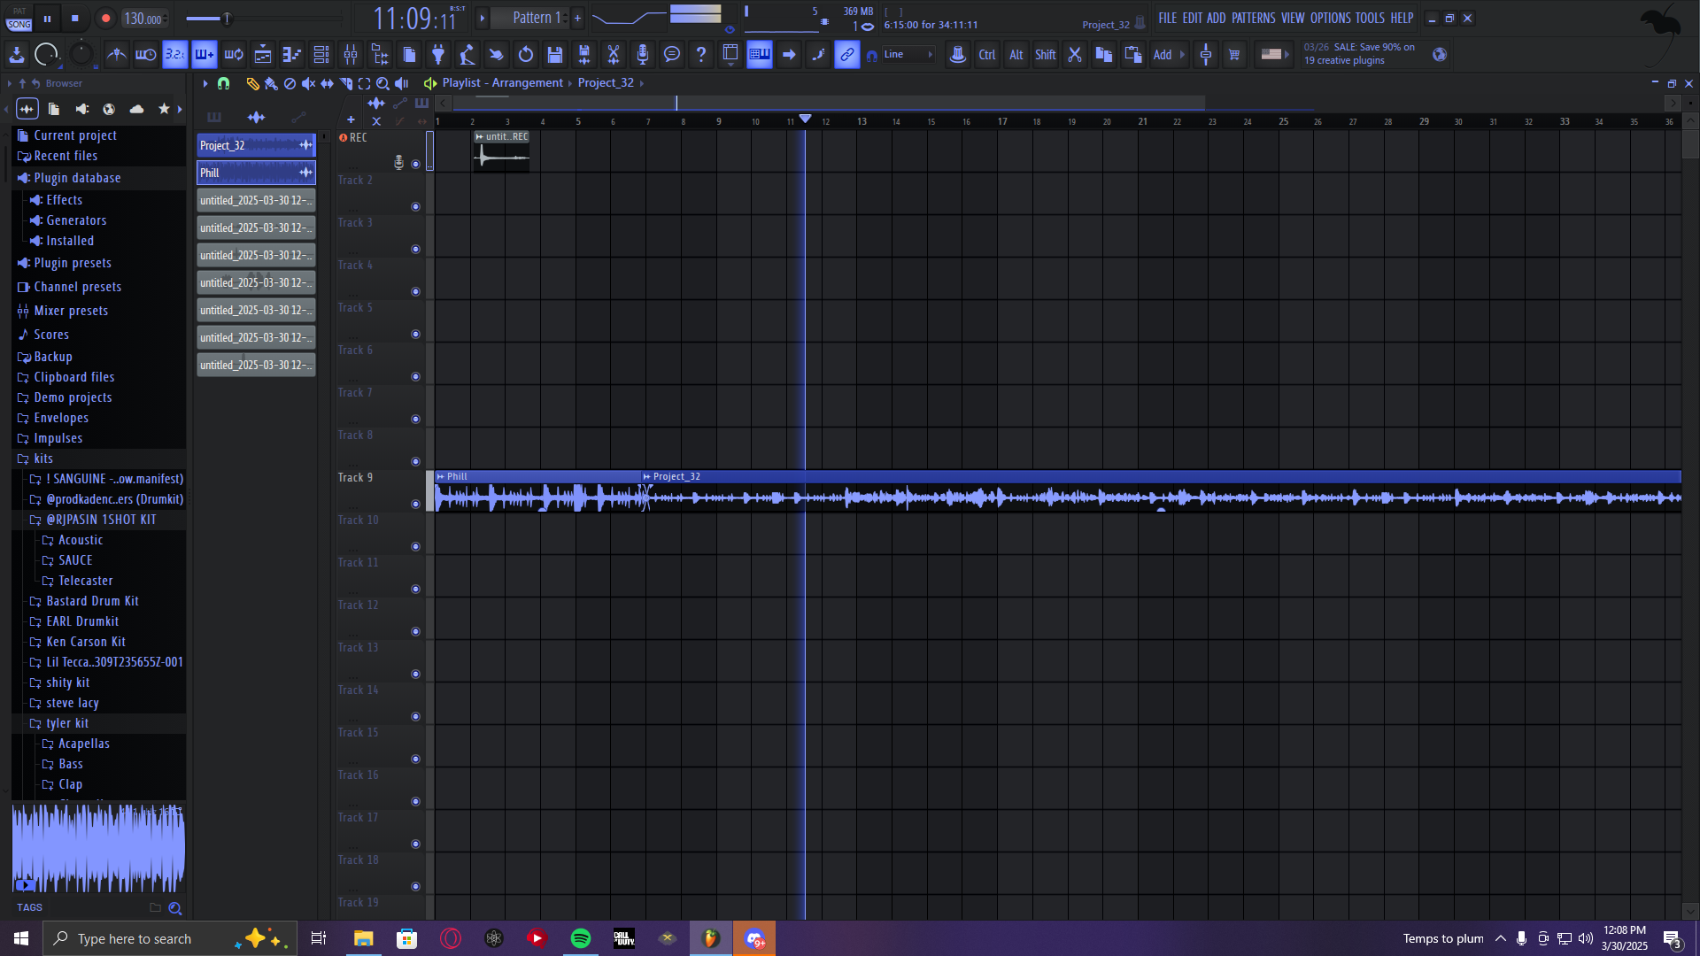Toggle the record button
Image resolution: width=1700 pixels, height=956 pixels.
click(x=105, y=18)
